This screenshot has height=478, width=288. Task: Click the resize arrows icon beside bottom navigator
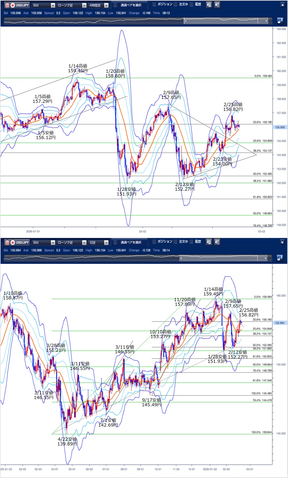coord(280,258)
